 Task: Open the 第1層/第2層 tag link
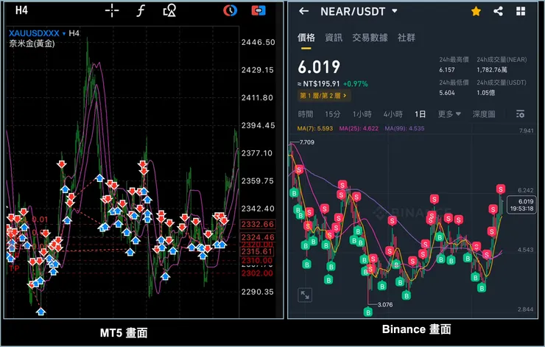click(x=323, y=96)
